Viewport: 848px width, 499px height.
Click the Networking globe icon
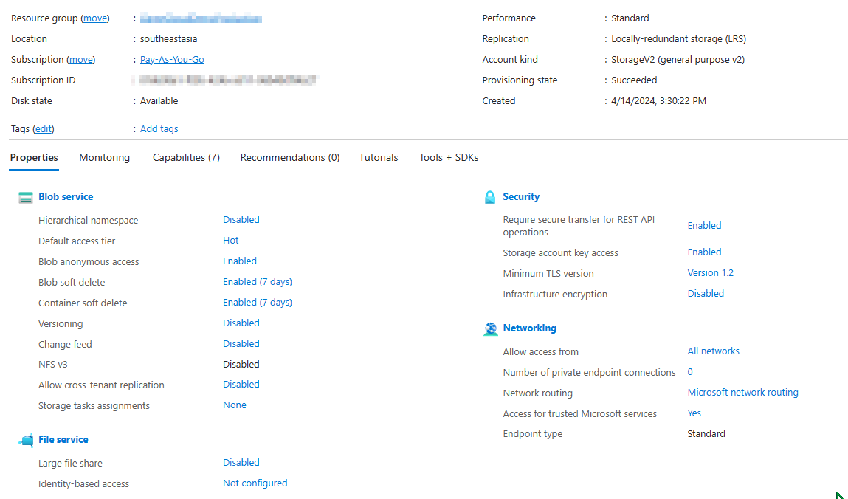click(491, 328)
